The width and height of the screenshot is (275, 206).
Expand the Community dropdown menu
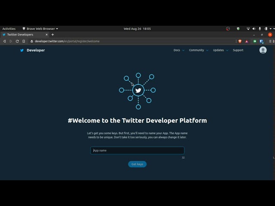pos(199,50)
